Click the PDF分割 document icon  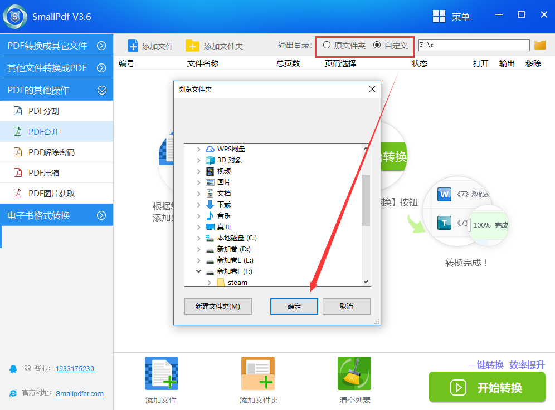point(18,111)
